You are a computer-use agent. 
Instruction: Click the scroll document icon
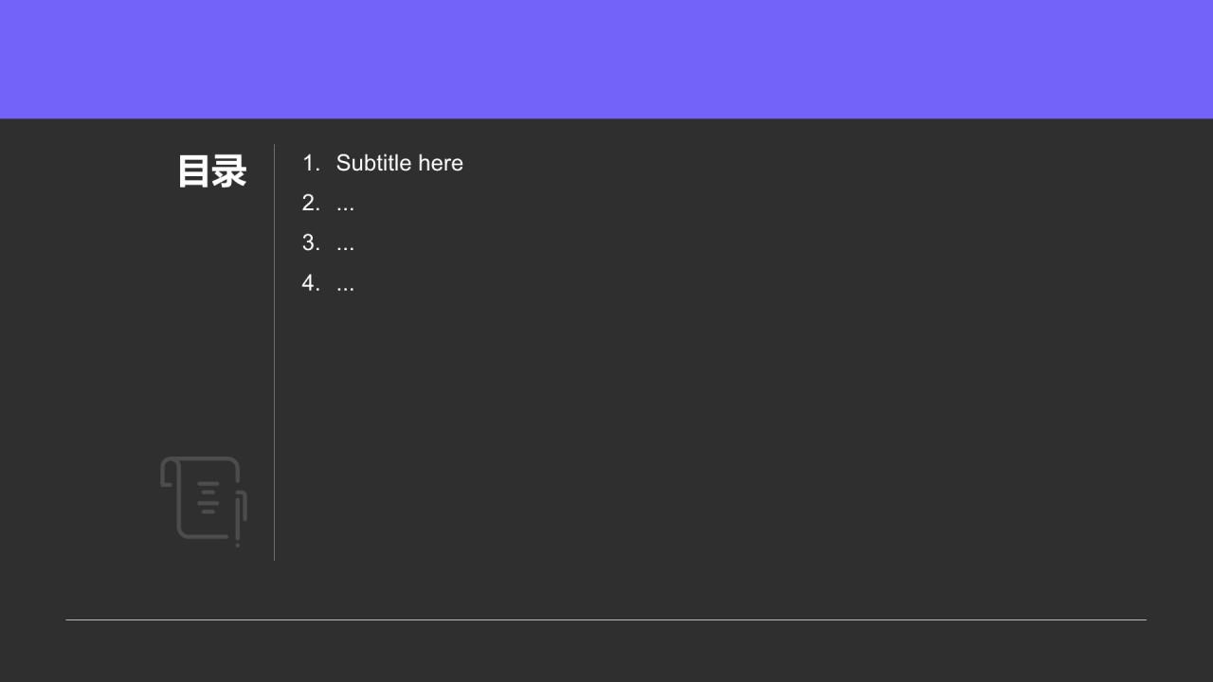[204, 501]
